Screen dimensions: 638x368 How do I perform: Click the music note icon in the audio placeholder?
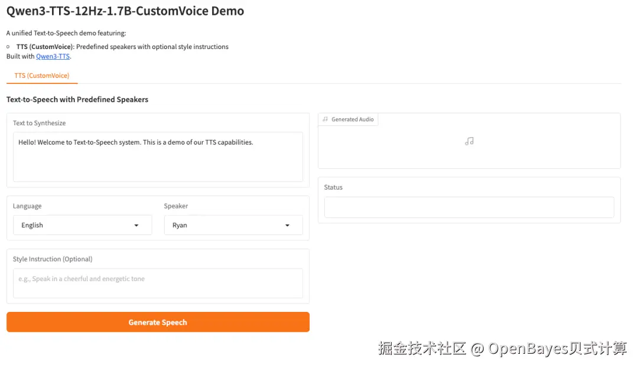pyautogui.click(x=469, y=141)
